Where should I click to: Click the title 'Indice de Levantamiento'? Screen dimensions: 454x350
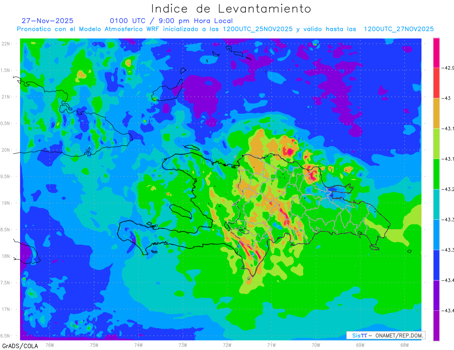click(x=231, y=9)
